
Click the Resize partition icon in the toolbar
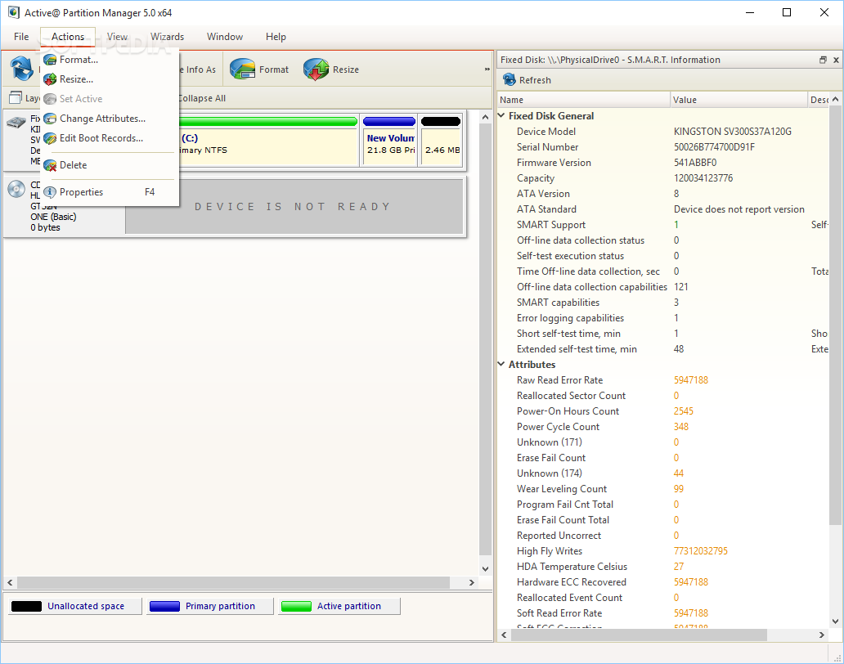click(316, 69)
